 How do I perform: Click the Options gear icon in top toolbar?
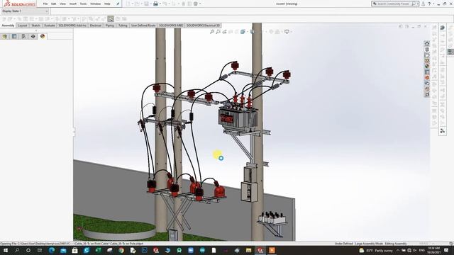tap(196, 4)
